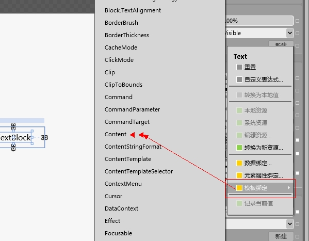Click the bottom margin link icon below TextBlock
This screenshot has width=309, height=241.
point(13,147)
